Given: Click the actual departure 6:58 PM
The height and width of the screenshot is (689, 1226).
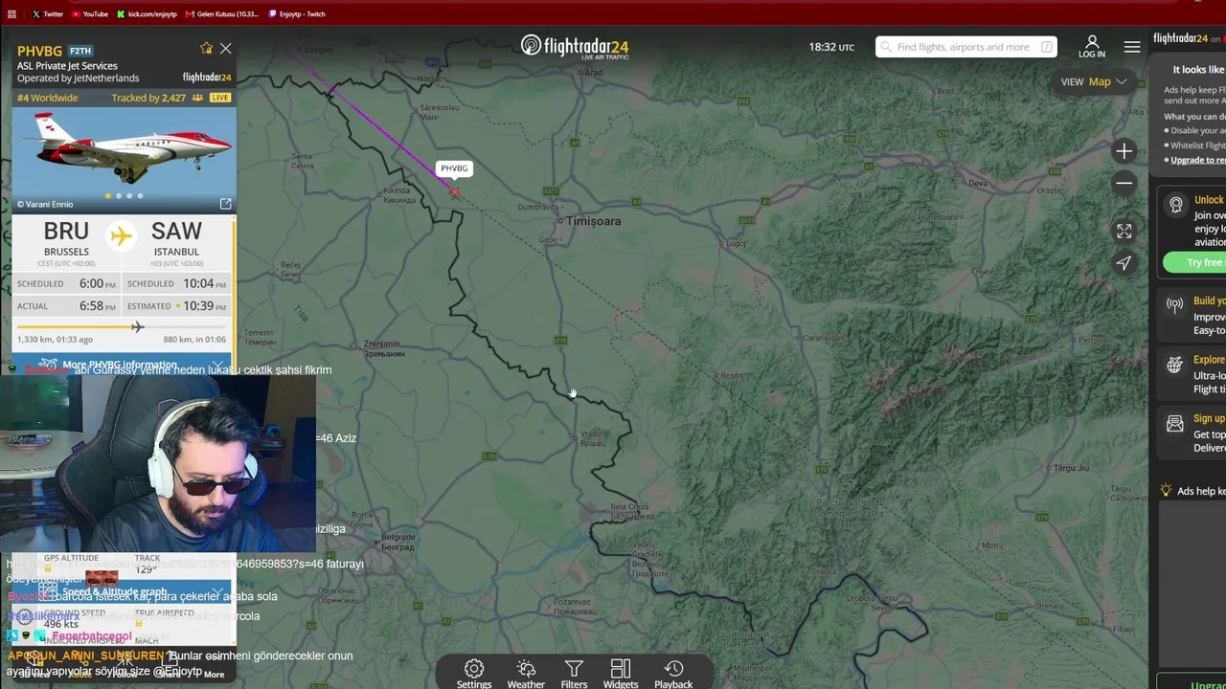Looking at the screenshot, I should click(x=98, y=306).
